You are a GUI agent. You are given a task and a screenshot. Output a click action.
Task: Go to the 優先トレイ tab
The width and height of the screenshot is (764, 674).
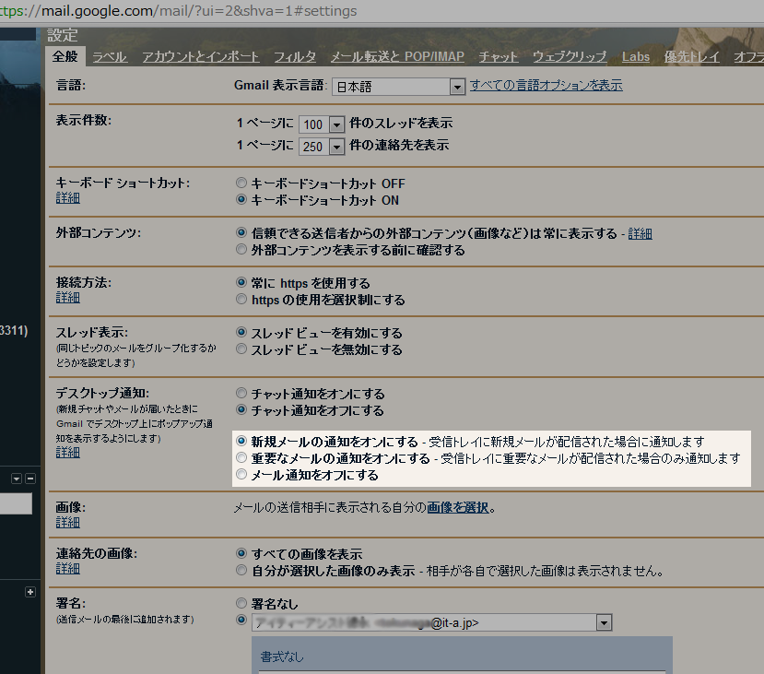click(691, 57)
